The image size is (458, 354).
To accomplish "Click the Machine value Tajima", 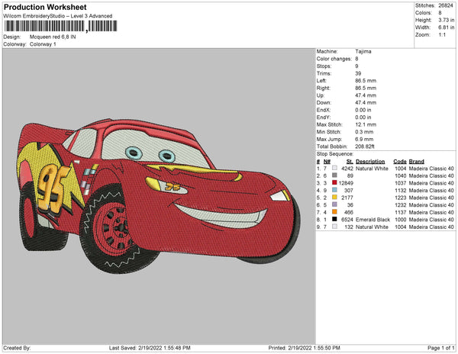I will click(363, 51).
